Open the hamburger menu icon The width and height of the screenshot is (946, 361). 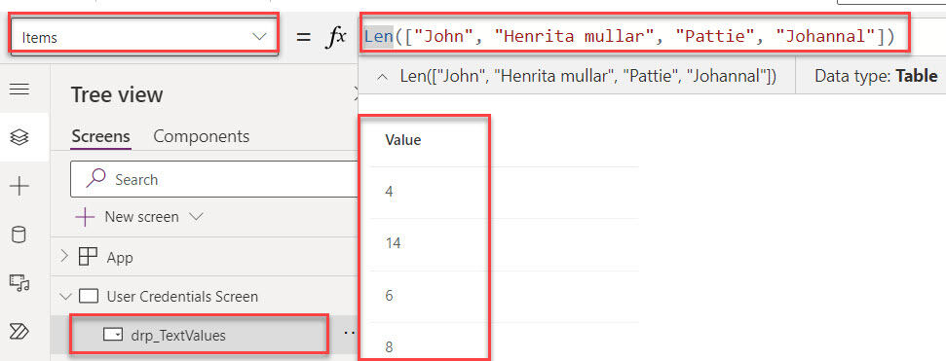click(19, 90)
